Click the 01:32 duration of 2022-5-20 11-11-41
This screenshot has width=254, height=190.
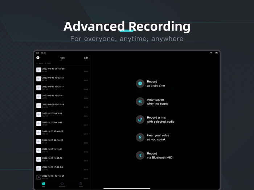click(86, 152)
